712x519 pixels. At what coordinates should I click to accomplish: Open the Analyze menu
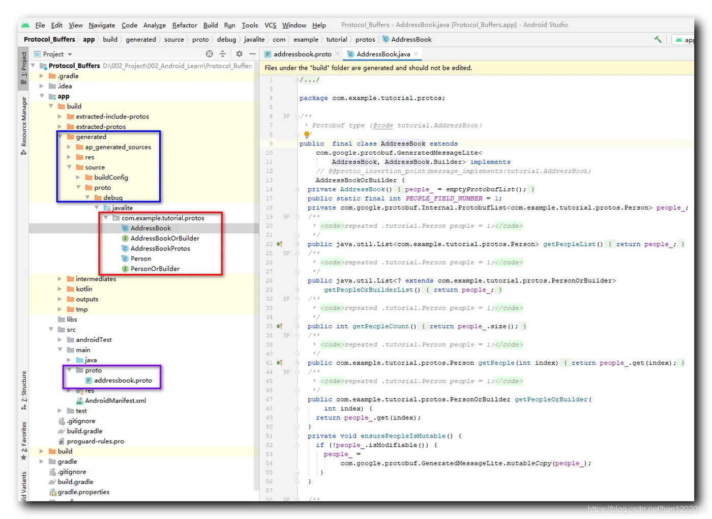point(155,25)
